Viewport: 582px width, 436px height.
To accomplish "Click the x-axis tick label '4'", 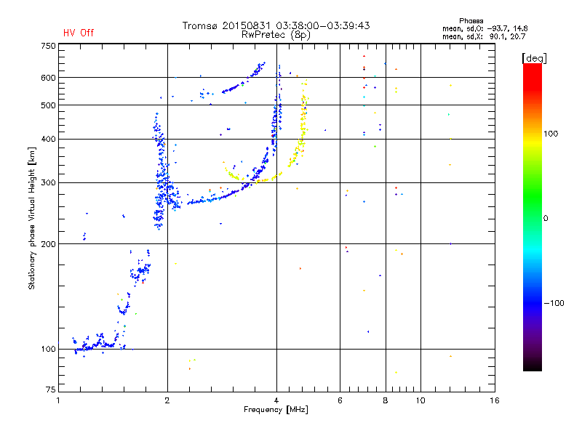I will click(276, 400).
